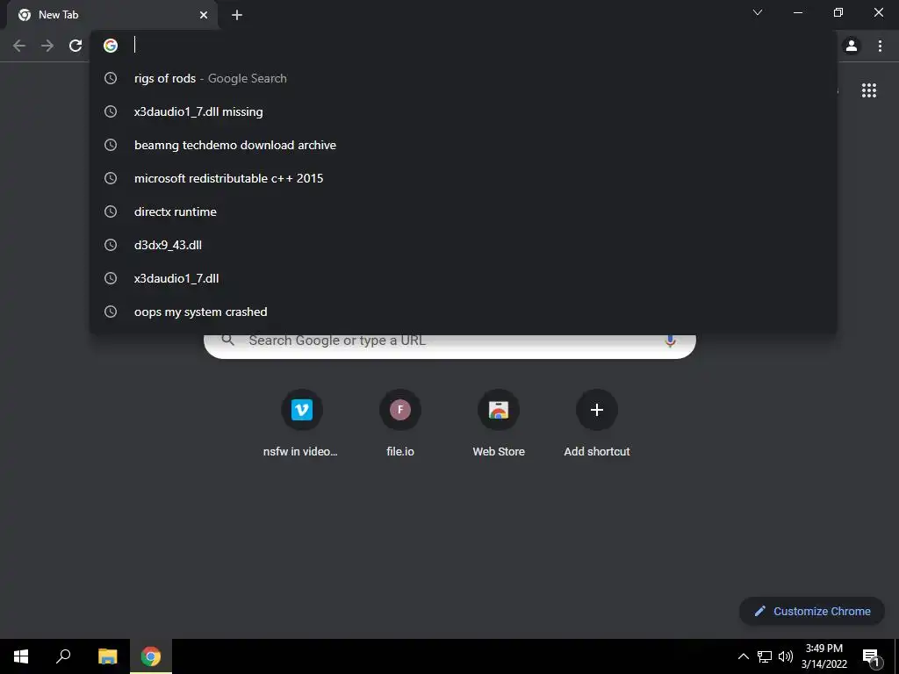Open the tab search chevron
The height and width of the screenshot is (674, 899).
758,12
